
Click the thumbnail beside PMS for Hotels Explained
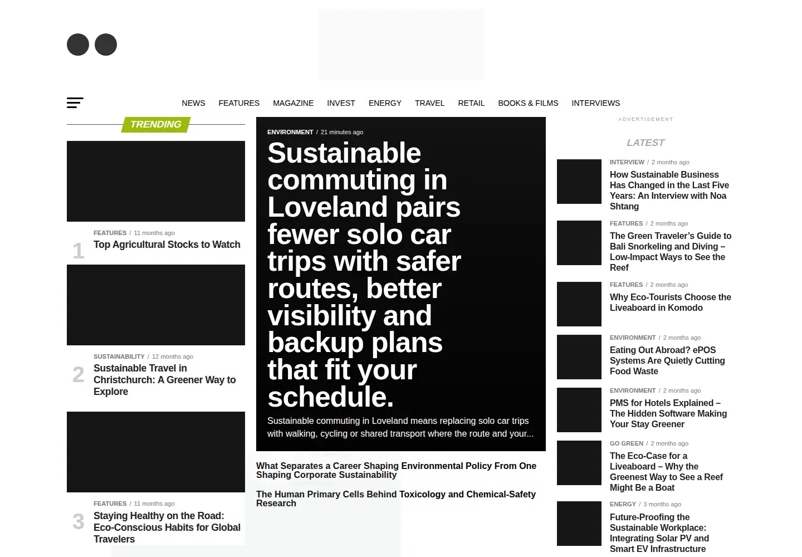click(x=579, y=410)
